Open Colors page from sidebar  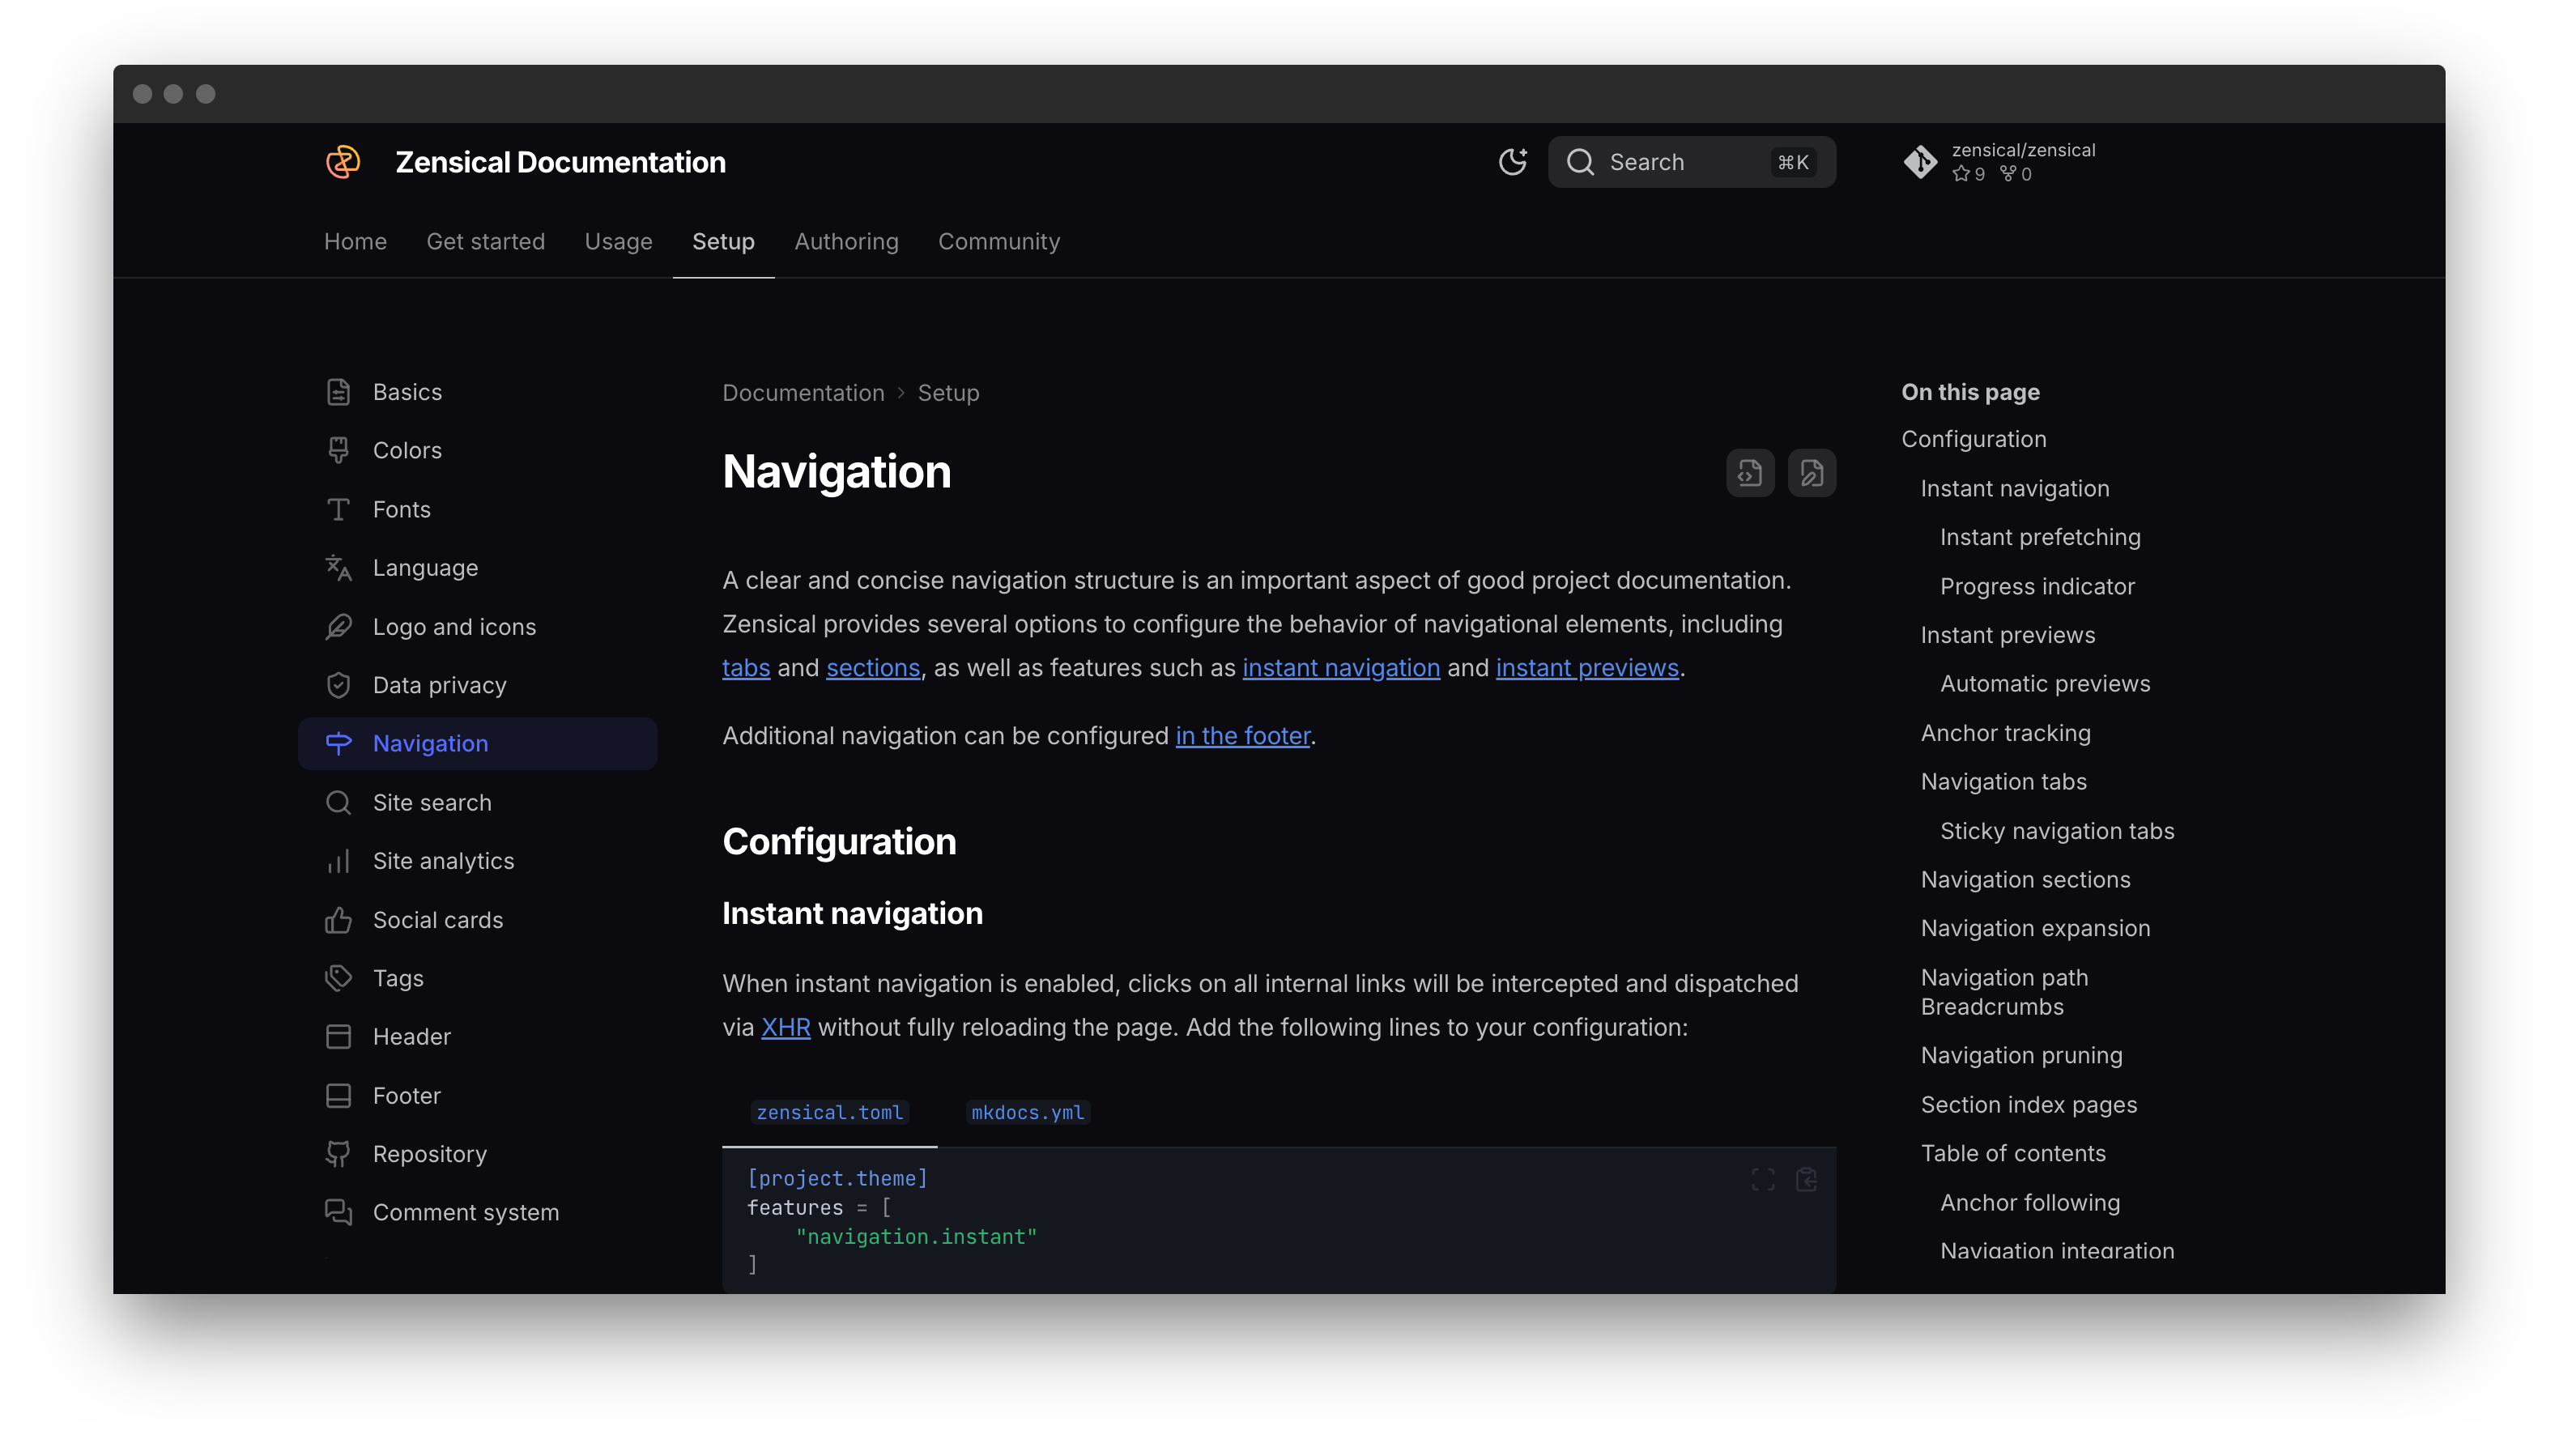406,450
